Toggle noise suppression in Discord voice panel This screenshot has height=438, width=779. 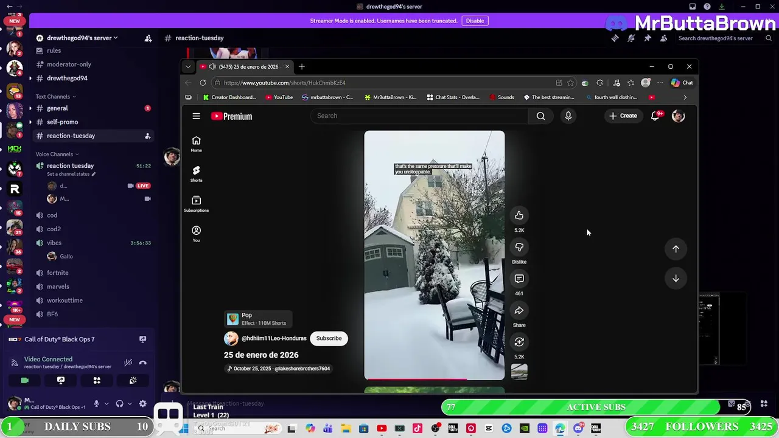coord(128,363)
